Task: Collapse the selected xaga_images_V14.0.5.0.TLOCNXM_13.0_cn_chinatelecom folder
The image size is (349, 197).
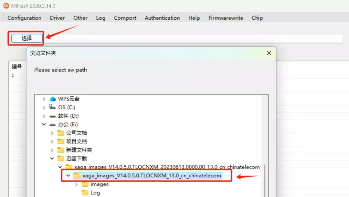Action: click(68, 176)
